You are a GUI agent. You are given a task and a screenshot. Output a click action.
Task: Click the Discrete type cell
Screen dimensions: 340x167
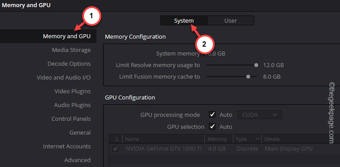click(x=247, y=149)
